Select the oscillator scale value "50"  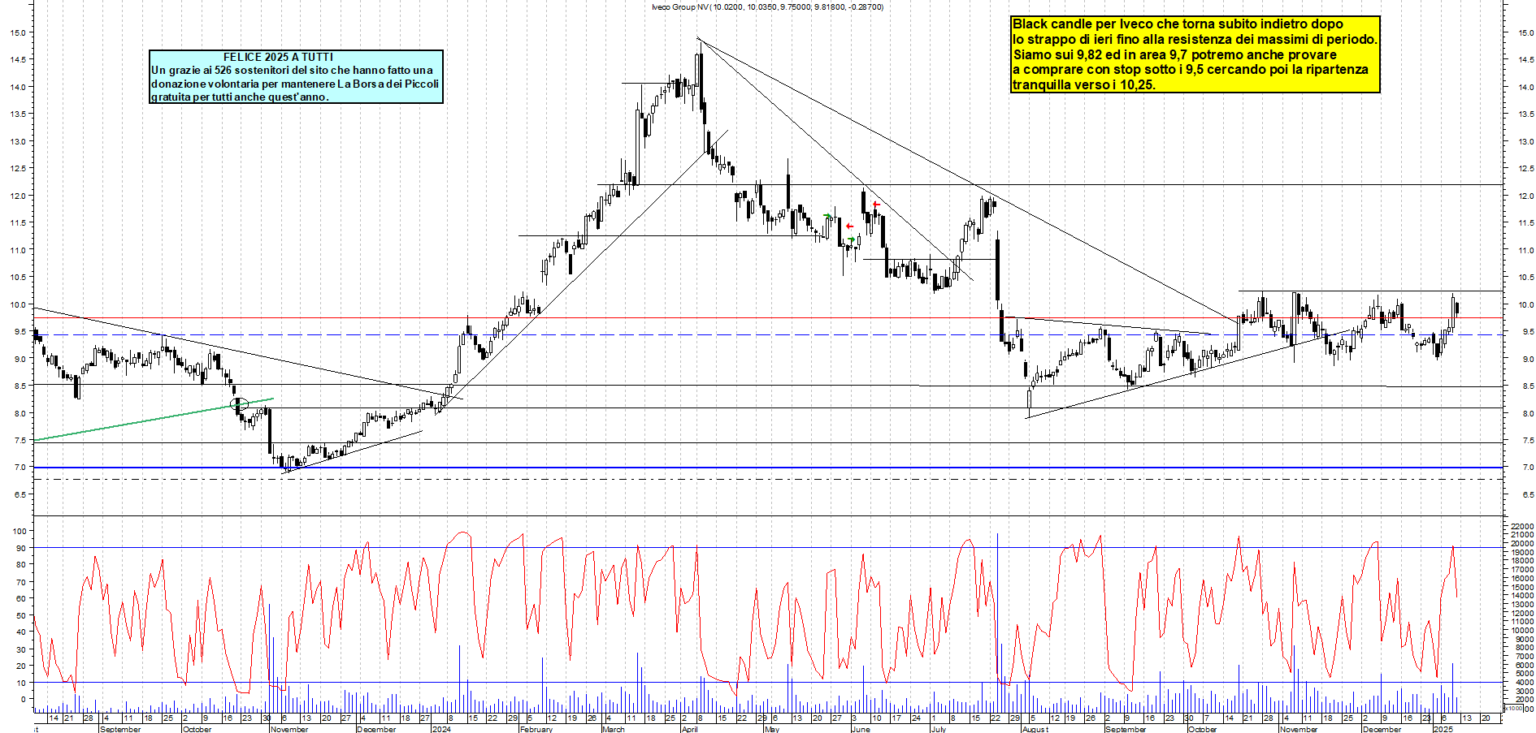coord(22,615)
